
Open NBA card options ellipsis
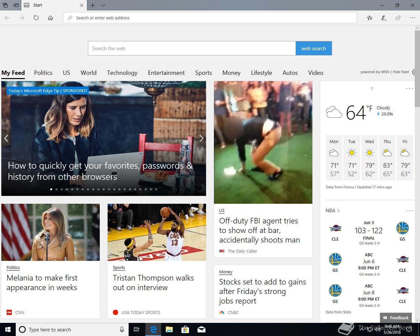(x=409, y=211)
